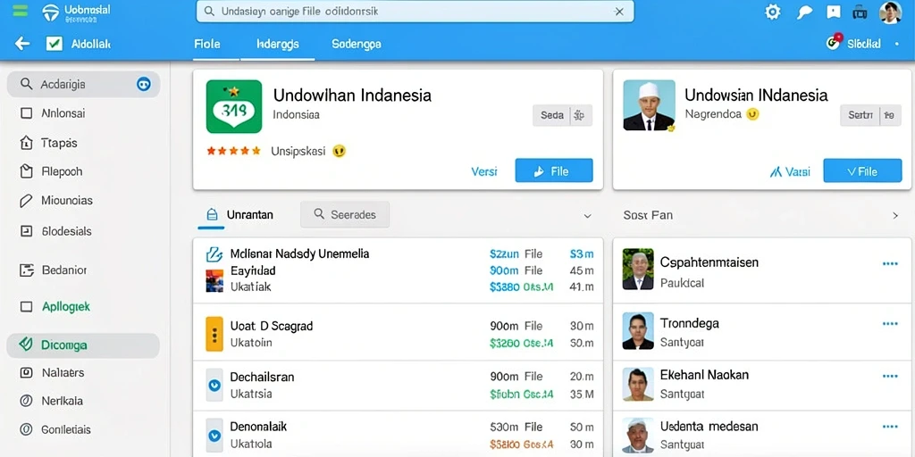Image resolution: width=915 pixels, height=457 pixels.
Task: Open chat bubble icon in header
Action: [805, 12]
